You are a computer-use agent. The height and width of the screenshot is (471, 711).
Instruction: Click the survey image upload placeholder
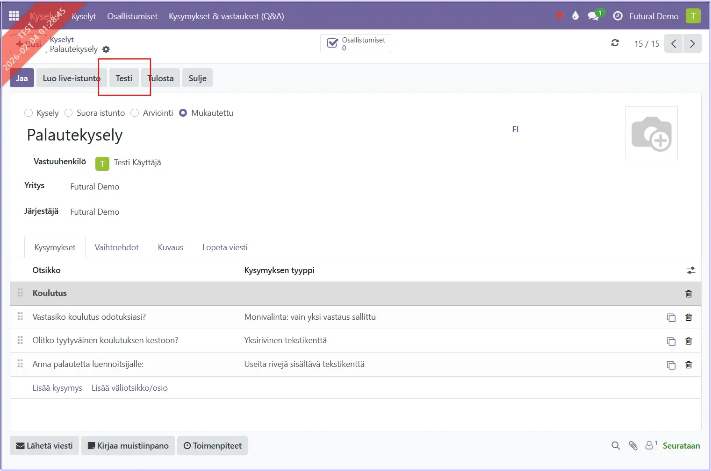point(651,133)
